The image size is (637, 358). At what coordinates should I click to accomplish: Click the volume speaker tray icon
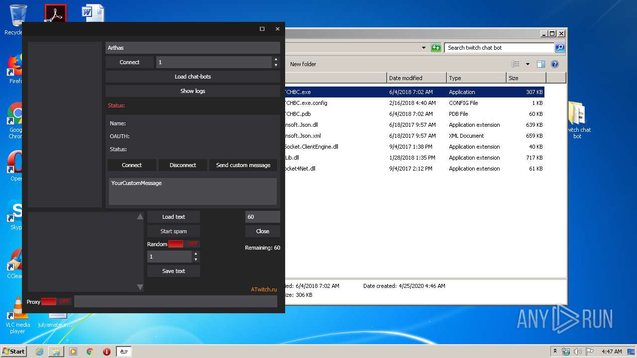pyautogui.click(x=578, y=352)
